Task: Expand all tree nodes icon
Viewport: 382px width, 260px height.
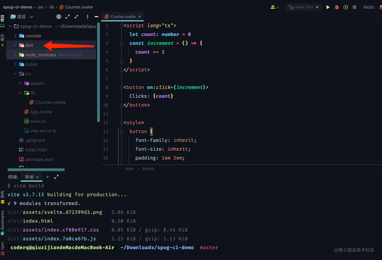Action: [x=67, y=17]
